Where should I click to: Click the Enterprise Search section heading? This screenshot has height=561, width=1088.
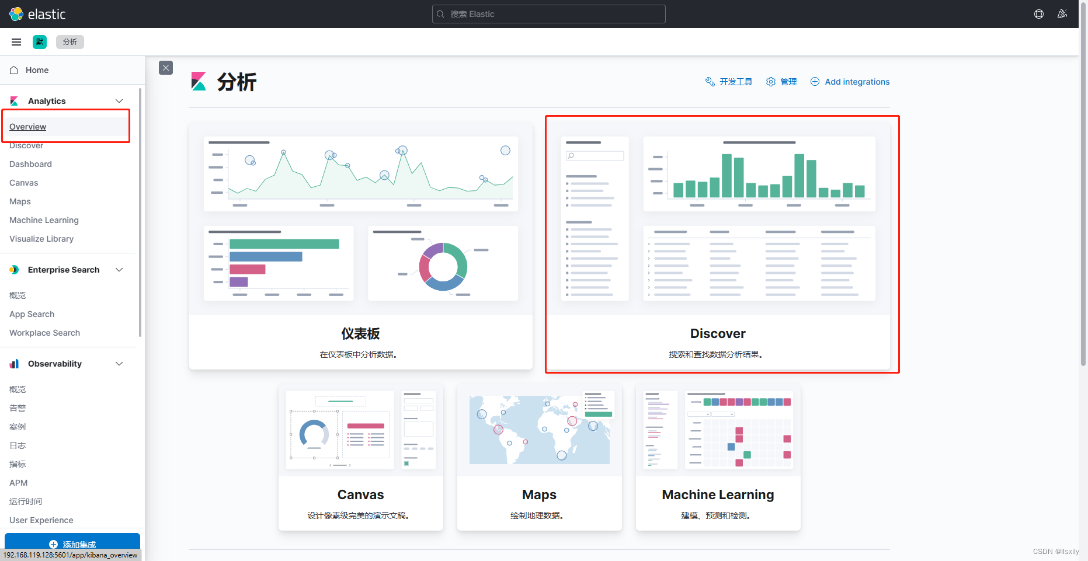(64, 270)
